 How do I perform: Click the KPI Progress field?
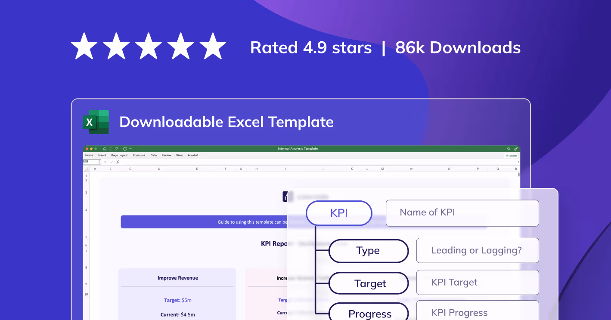click(478, 311)
